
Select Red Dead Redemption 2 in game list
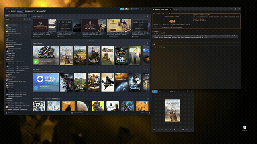(x=14, y=34)
